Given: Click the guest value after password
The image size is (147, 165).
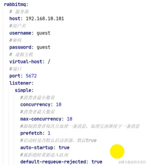Looking at the screenshot, I should tap(44, 47).
